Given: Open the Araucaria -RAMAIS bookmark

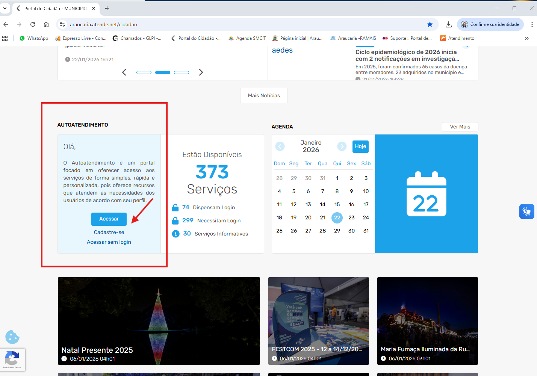Looking at the screenshot, I should click(353, 38).
